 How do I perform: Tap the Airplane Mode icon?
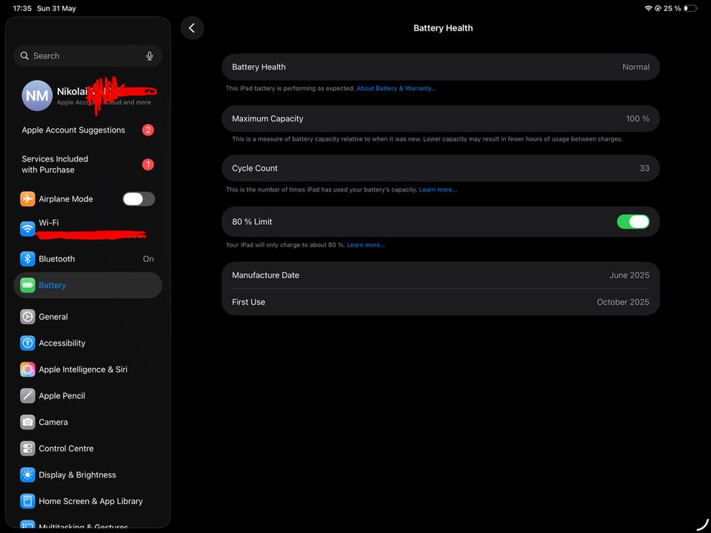(x=27, y=198)
